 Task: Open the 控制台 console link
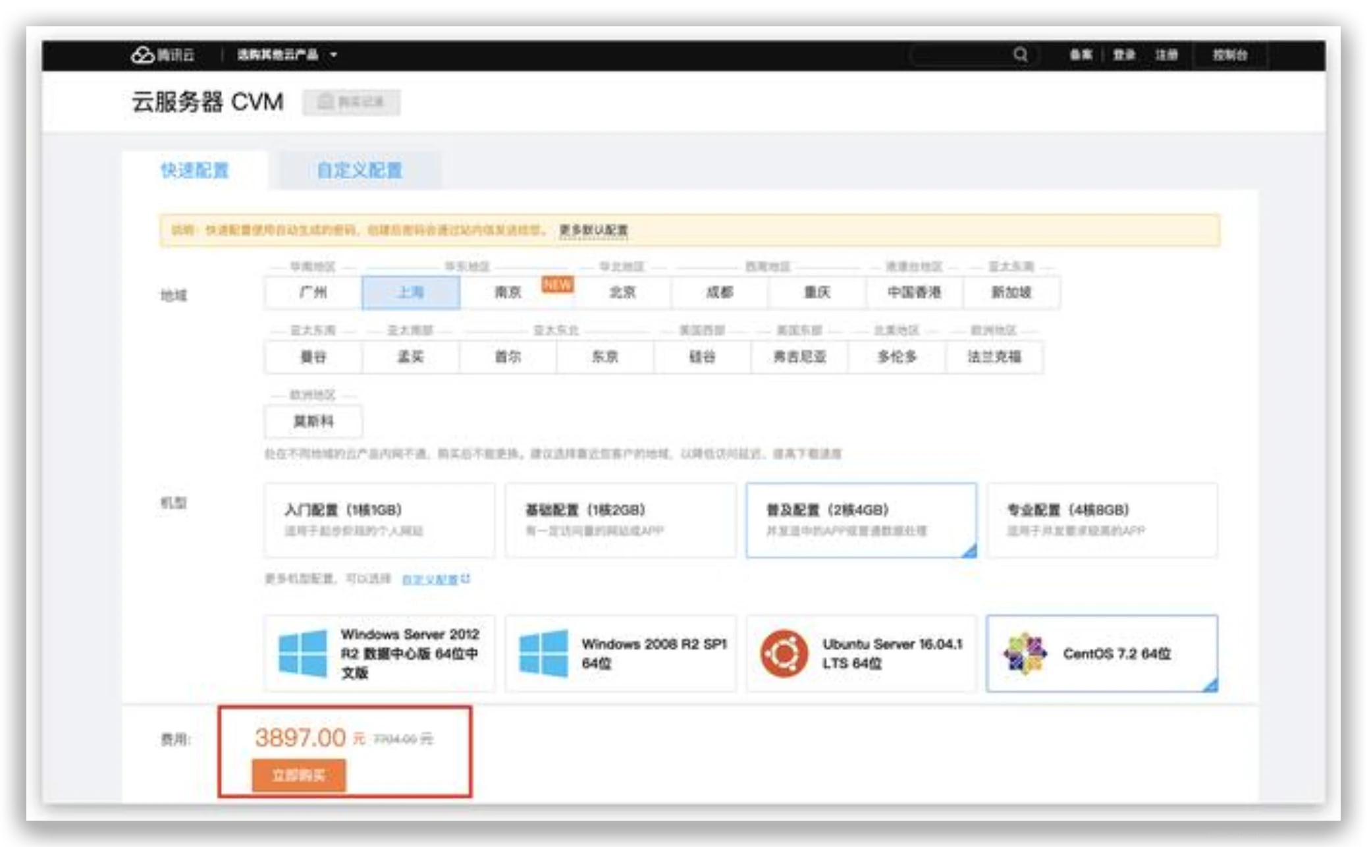coord(1229,55)
